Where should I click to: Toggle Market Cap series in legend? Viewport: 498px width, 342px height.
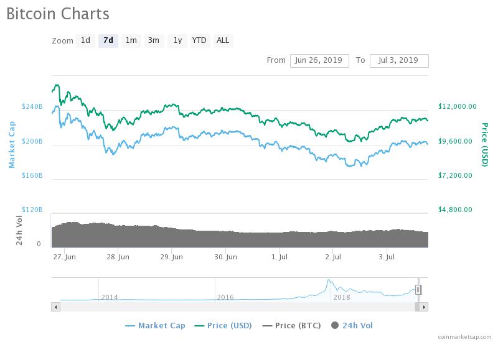[155, 325]
